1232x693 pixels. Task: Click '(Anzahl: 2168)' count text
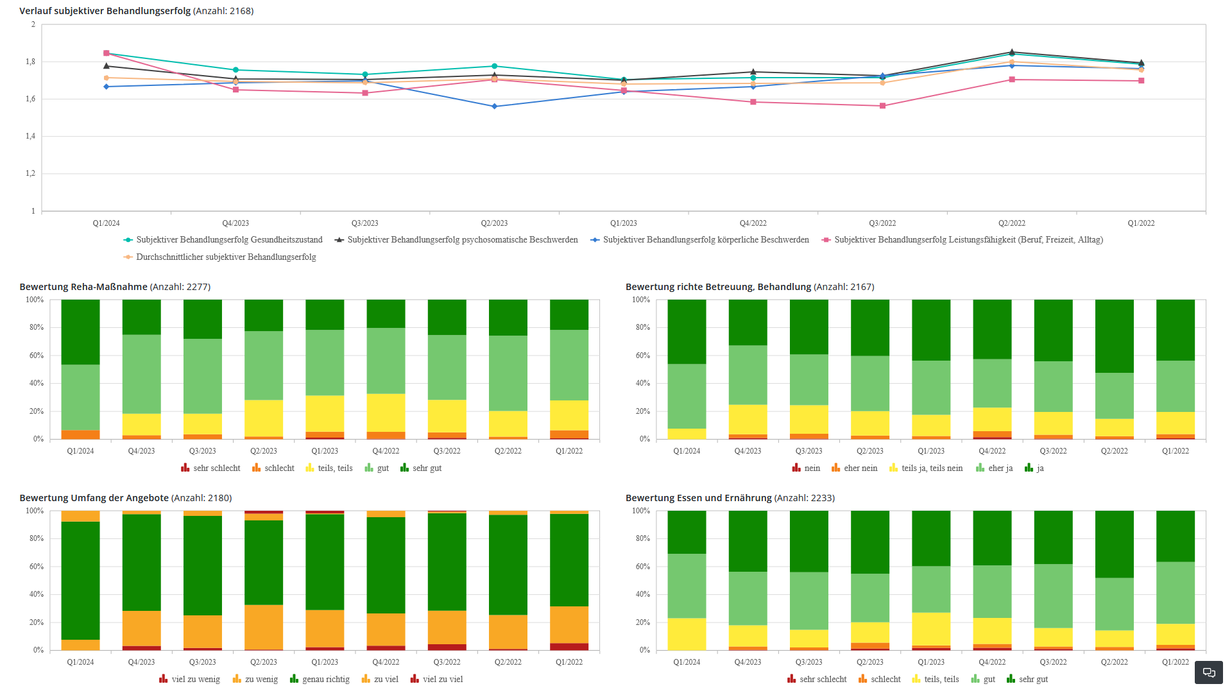[223, 11]
